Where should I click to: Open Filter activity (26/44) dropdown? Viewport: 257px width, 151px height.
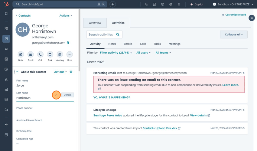pos(116,53)
